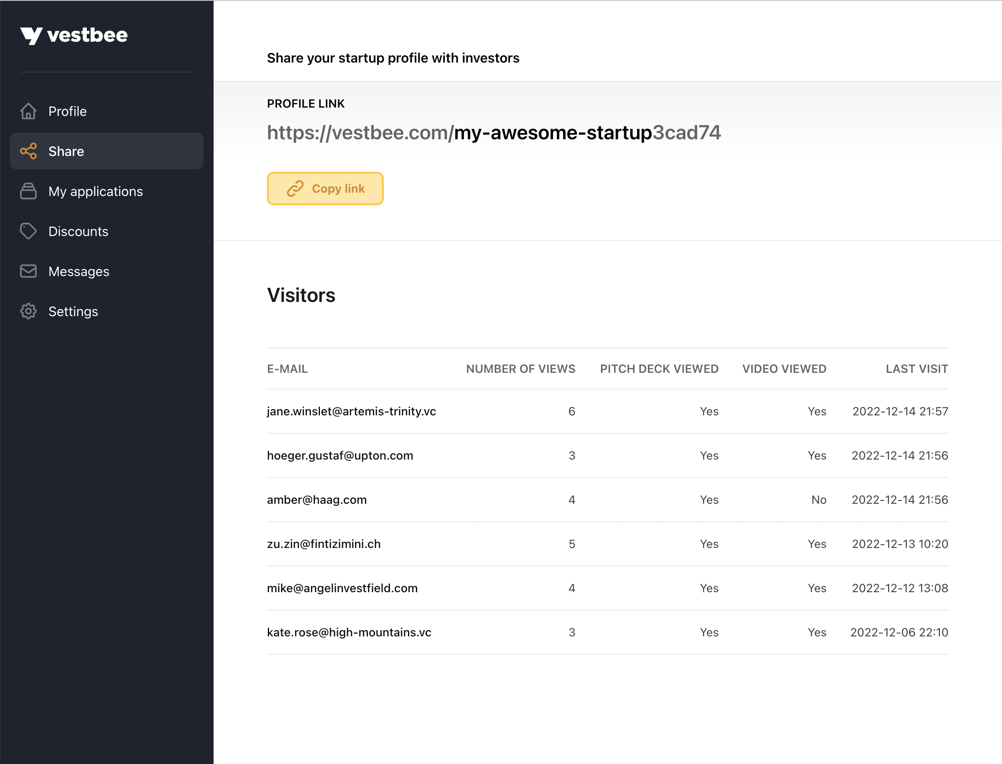Select the Profile home icon
1002x764 pixels.
click(x=28, y=111)
